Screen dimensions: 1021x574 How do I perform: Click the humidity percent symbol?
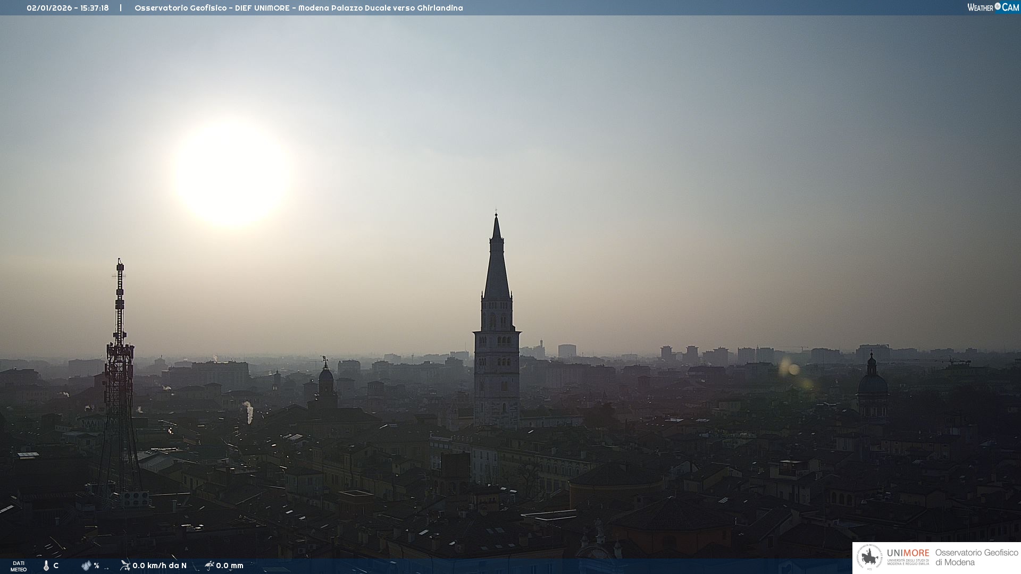pos(96,565)
